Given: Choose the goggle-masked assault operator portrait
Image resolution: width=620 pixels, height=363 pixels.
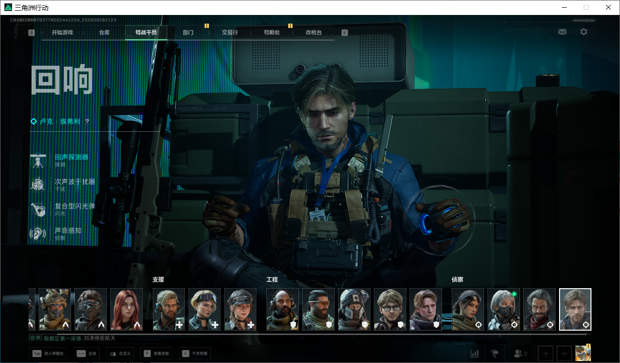Looking at the screenshot, I should click(91, 309).
